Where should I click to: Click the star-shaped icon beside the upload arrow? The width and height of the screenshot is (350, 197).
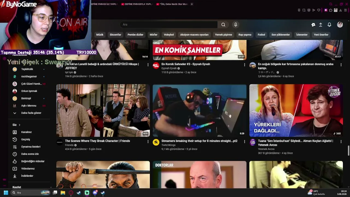(x=313, y=25)
